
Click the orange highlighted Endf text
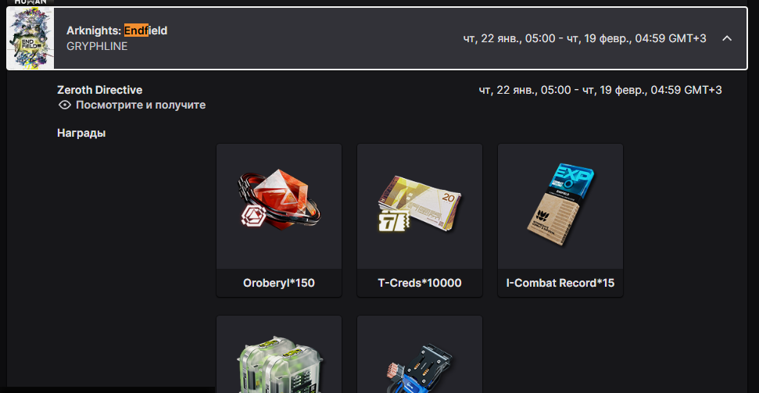tap(136, 30)
